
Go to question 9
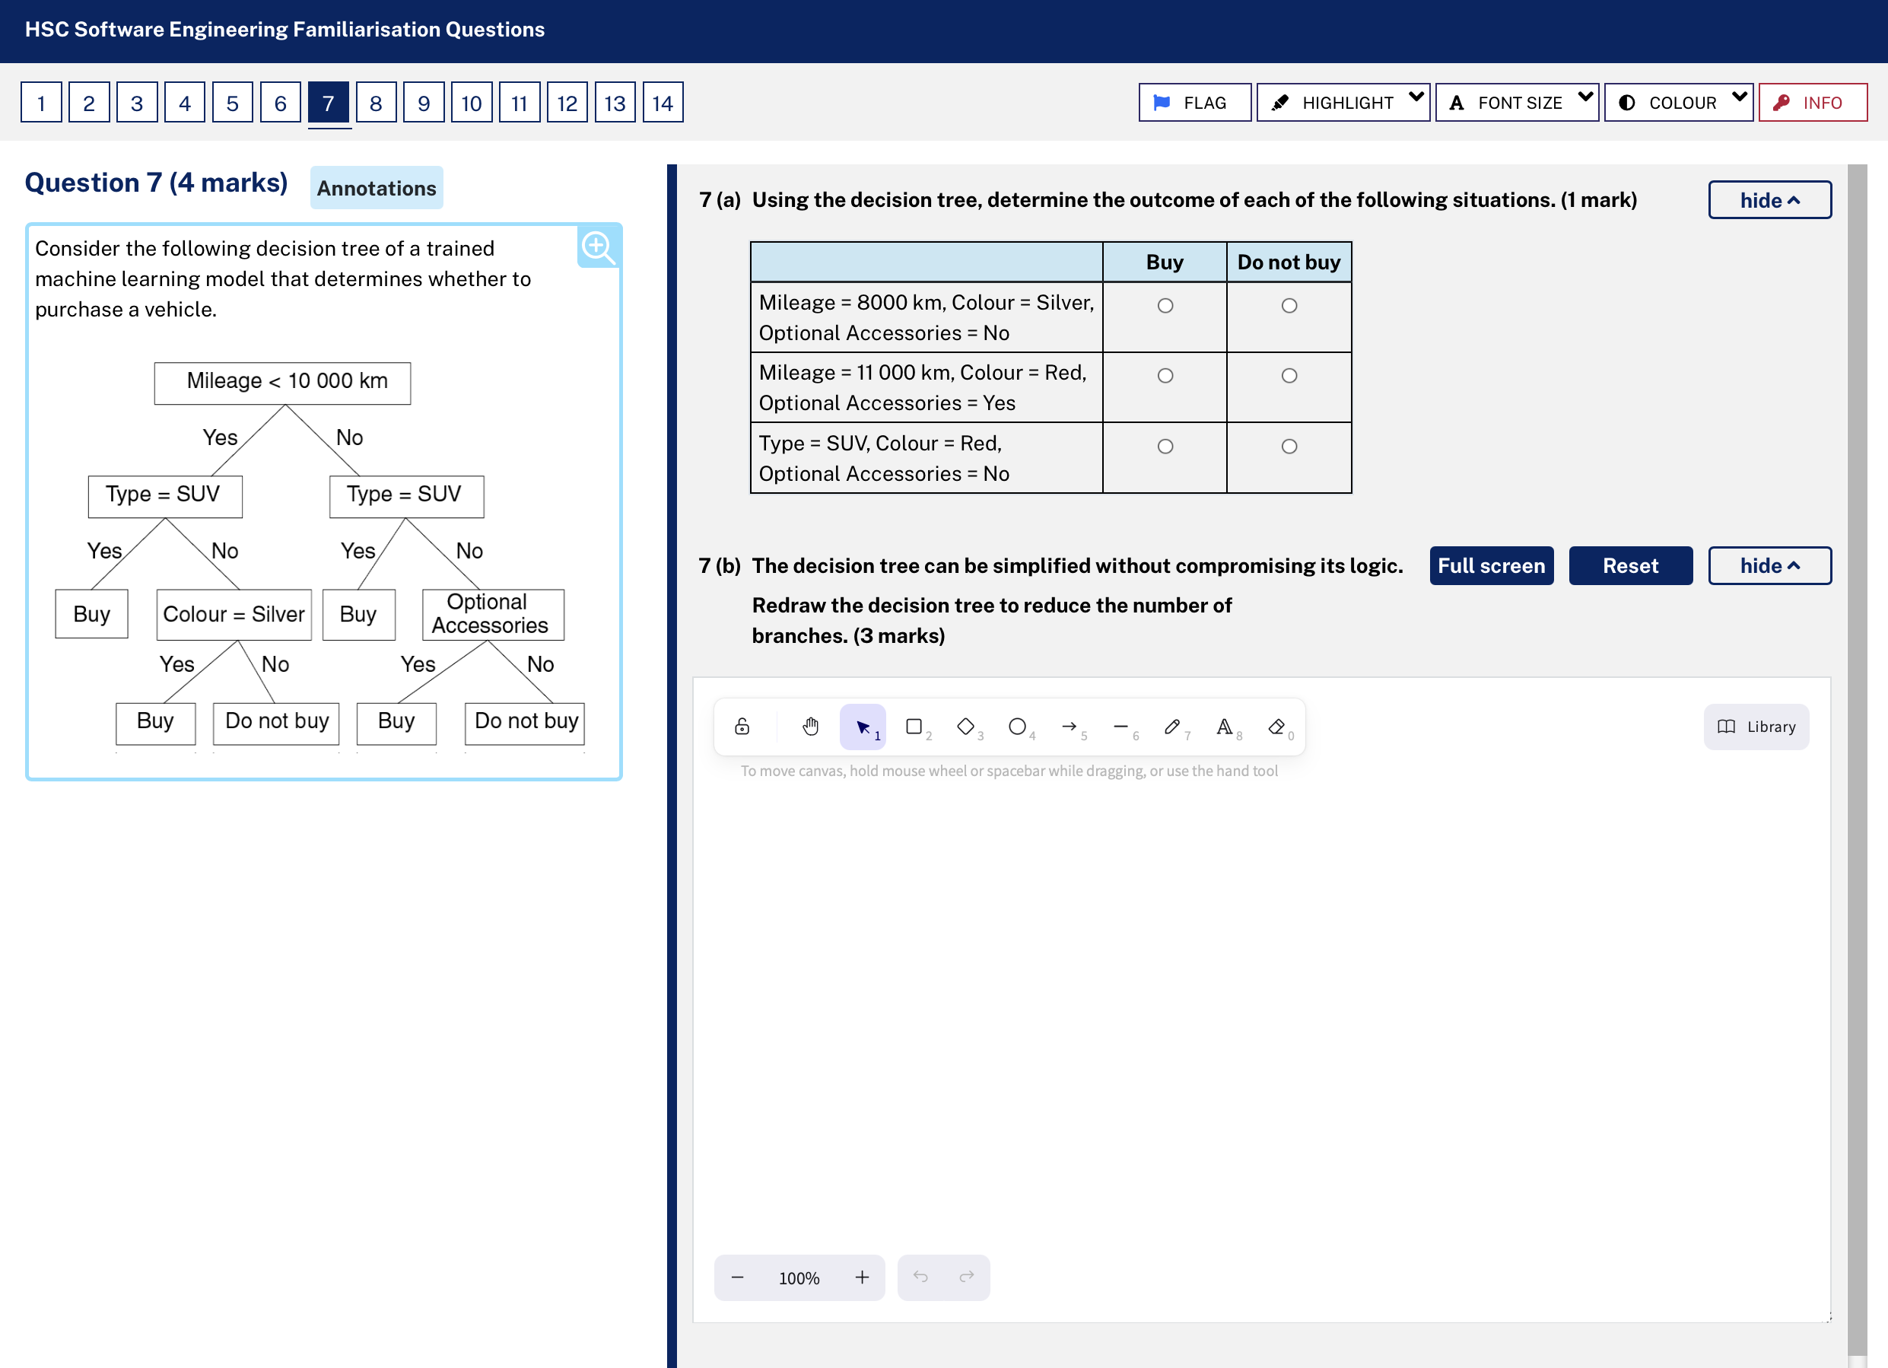[x=424, y=103]
